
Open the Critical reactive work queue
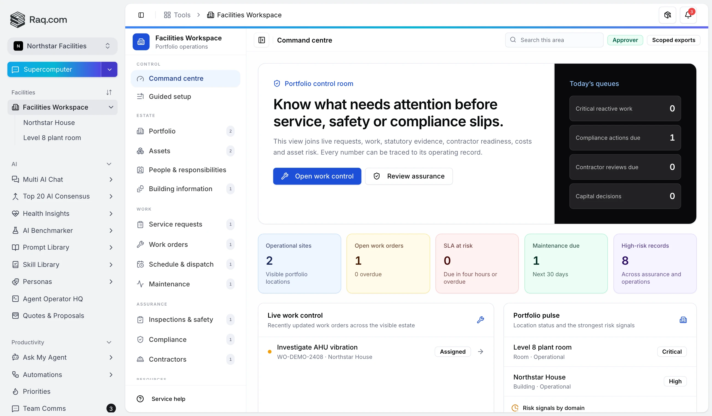625,108
